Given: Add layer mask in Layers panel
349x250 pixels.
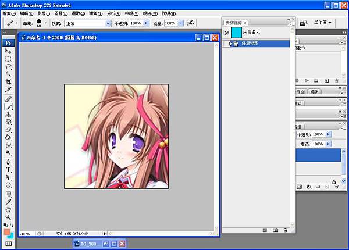Looking at the screenshot, I should click(300, 187).
